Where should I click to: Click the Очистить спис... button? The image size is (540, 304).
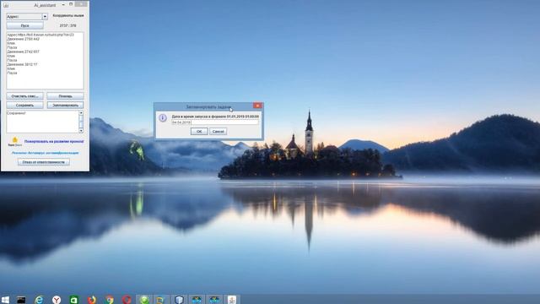(24, 96)
